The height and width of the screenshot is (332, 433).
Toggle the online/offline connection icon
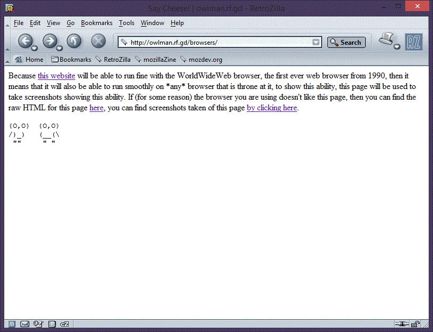[401, 324]
